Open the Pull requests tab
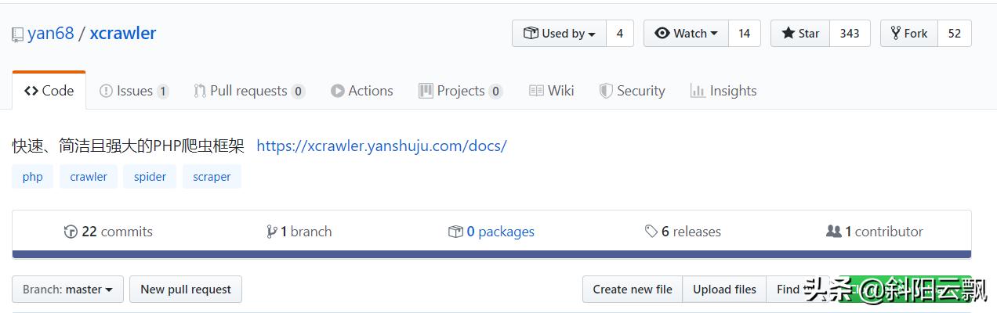The height and width of the screenshot is (313, 997). pos(248,91)
